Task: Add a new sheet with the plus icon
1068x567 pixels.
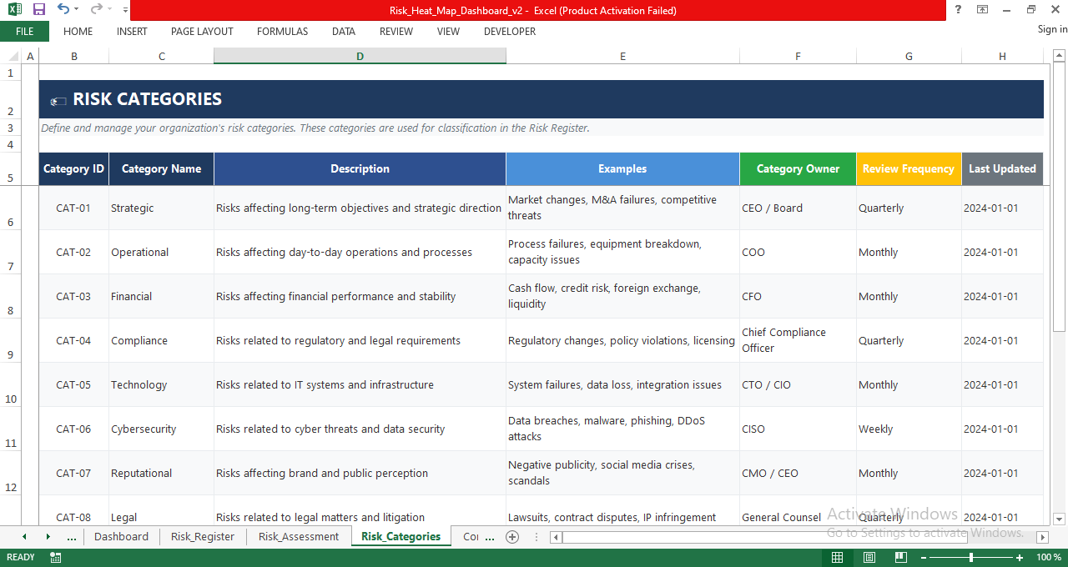Action: pos(512,537)
